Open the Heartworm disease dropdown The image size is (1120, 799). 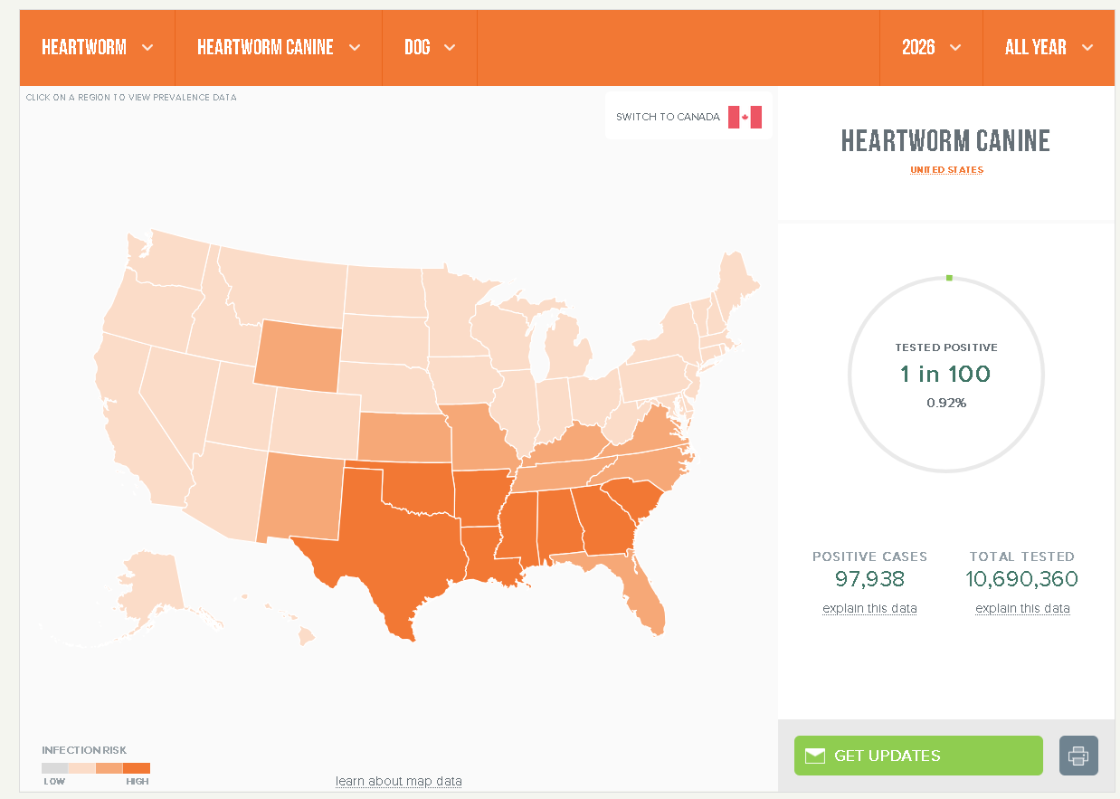coord(98,47)
